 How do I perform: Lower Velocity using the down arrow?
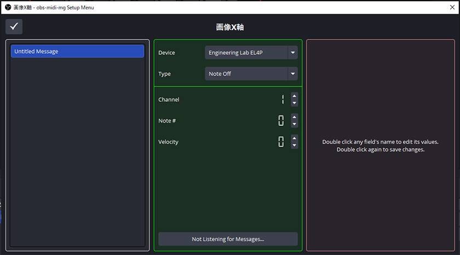point(294,145)
